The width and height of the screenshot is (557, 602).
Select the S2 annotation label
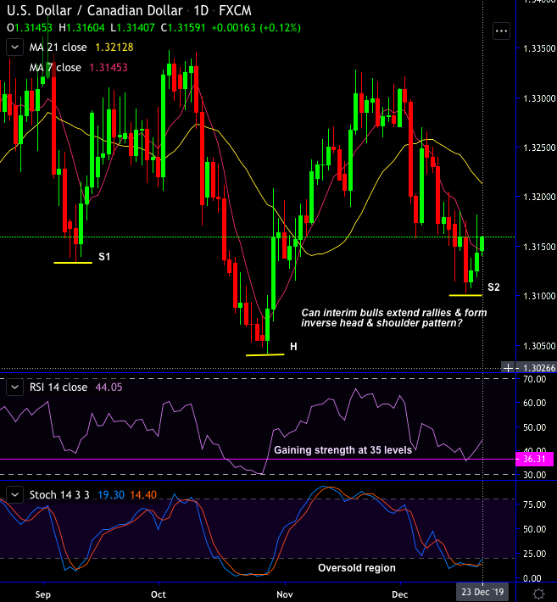click(493, 287)
